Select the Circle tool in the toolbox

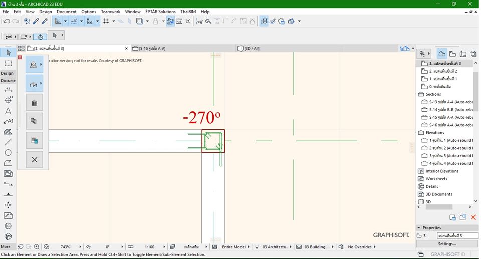(8, 153)
